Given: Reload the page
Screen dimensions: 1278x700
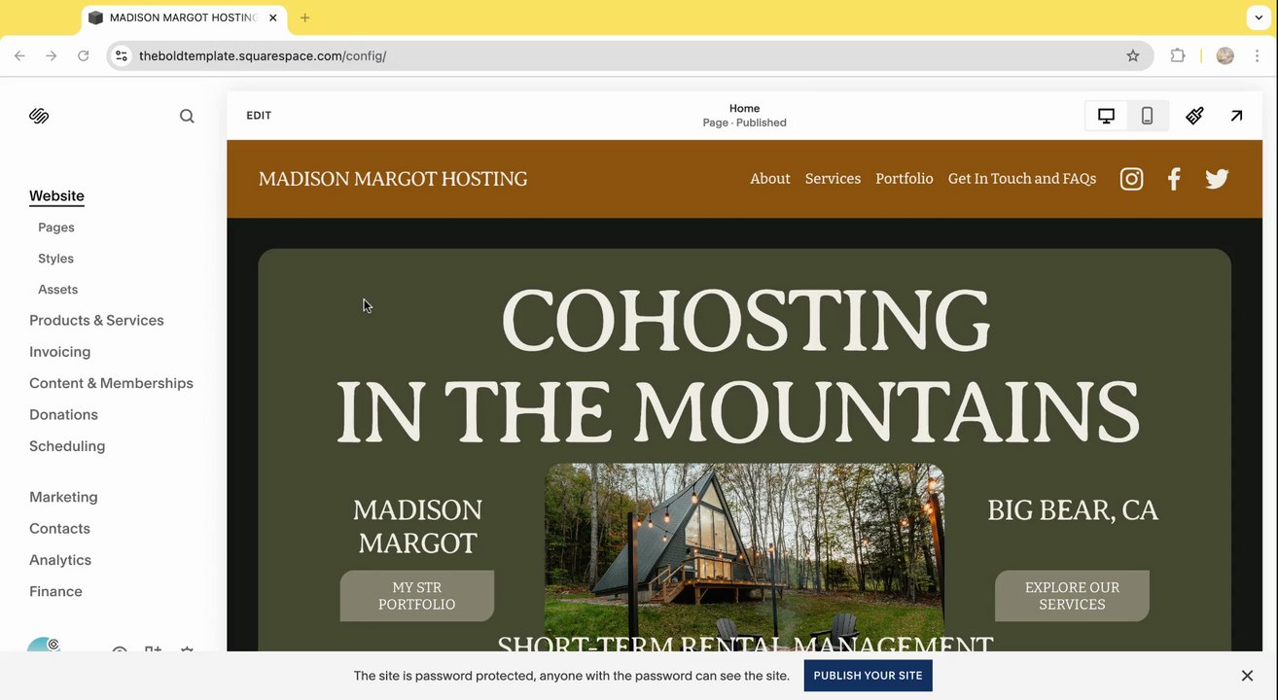Looking at the screenshot, I should click(x=84, y=56).
